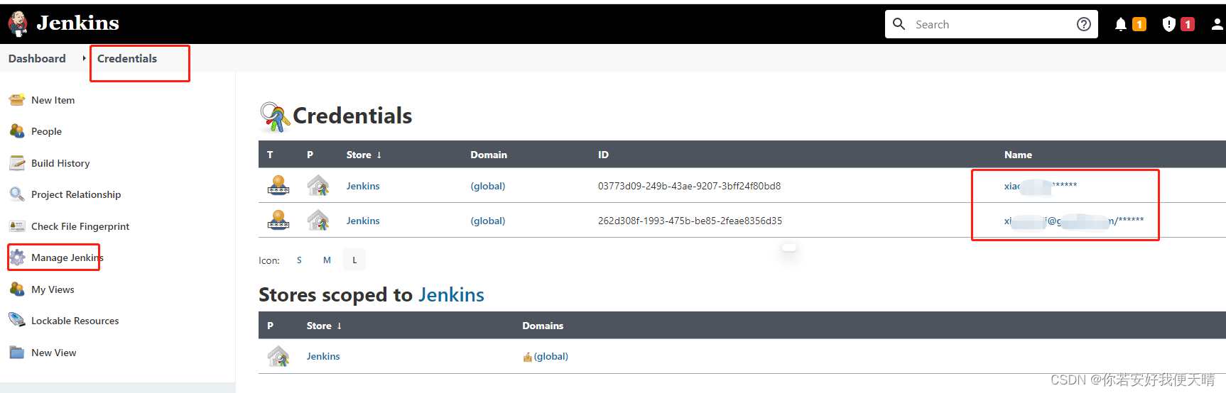Click the New View folder icon

tap(17, 353)
